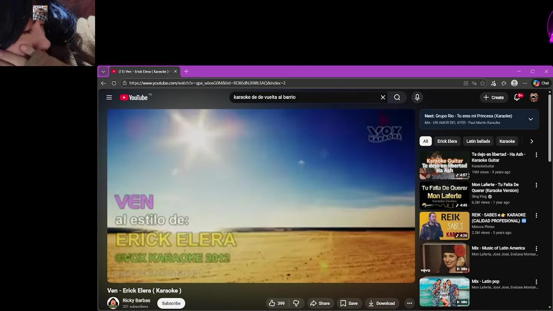Click the Sing King channel name

479,197
